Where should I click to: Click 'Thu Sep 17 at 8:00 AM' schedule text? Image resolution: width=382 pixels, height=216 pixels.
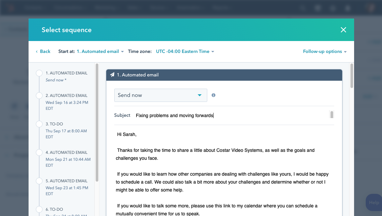[66, 134]
